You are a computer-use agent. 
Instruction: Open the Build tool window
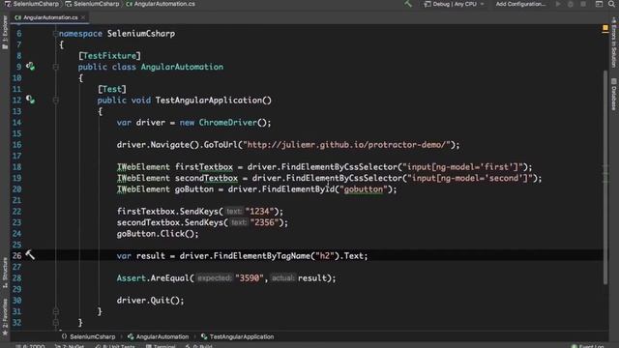coord(199,346)
